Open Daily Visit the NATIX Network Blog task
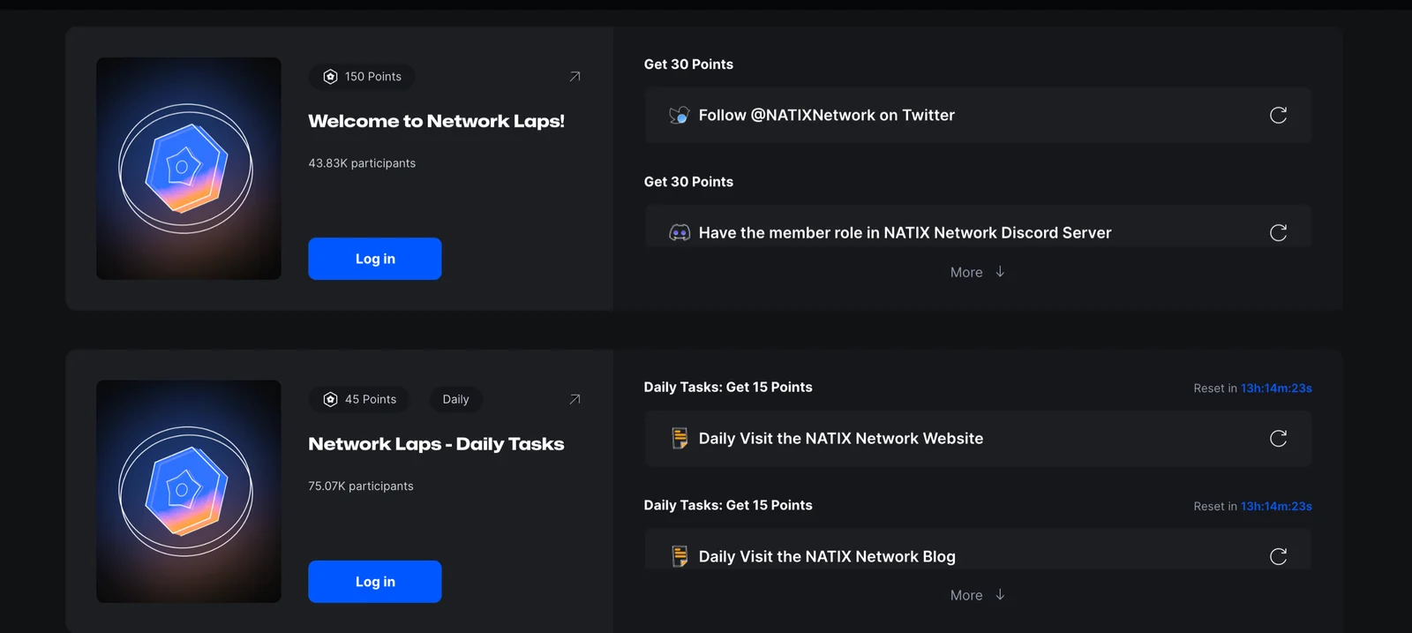The width and height of the screenshot is (1412, 633). point(978,550)
